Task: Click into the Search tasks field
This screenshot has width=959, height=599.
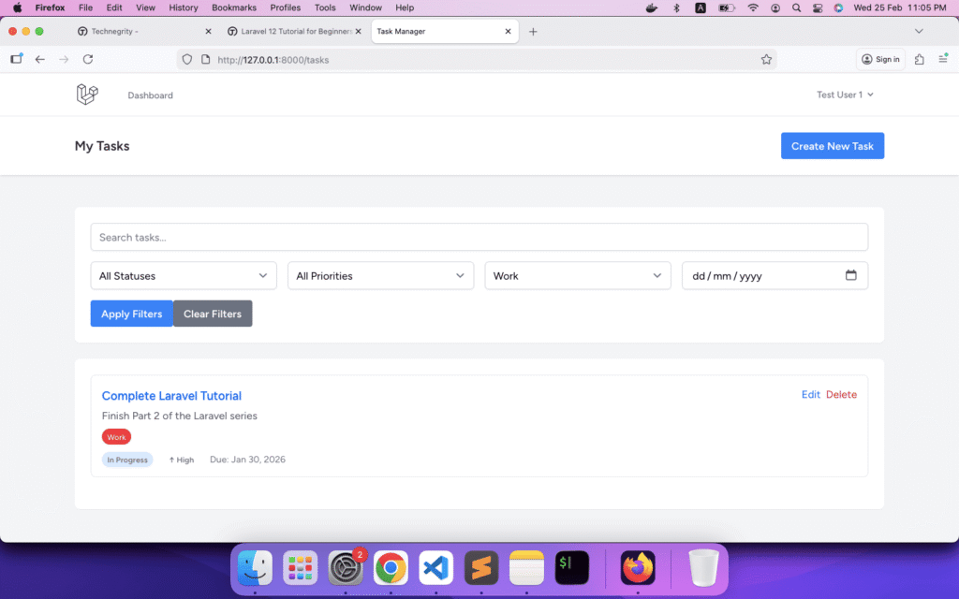Action: [479, 237]
